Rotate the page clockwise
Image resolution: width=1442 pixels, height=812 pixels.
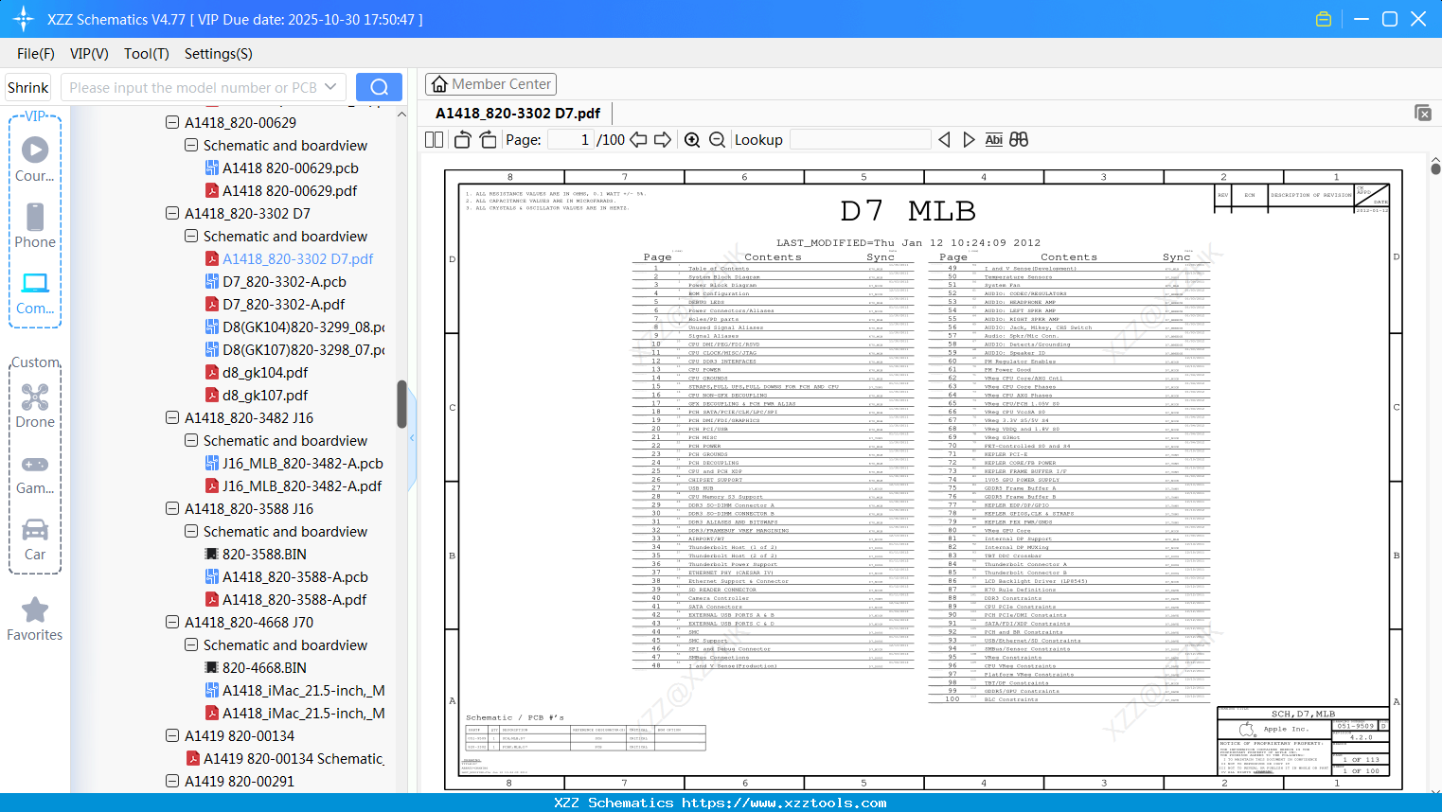pyautogui.click(x=488, y=140)
